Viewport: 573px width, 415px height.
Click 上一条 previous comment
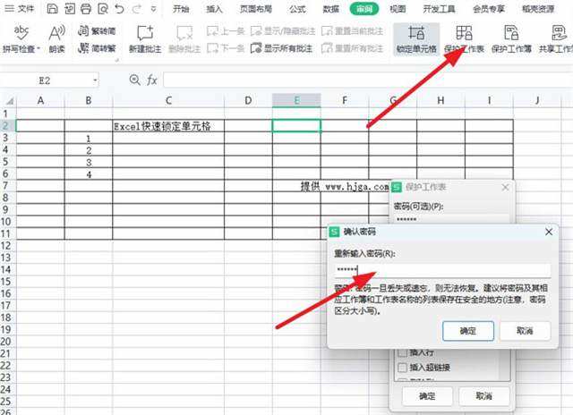[225, 31]
